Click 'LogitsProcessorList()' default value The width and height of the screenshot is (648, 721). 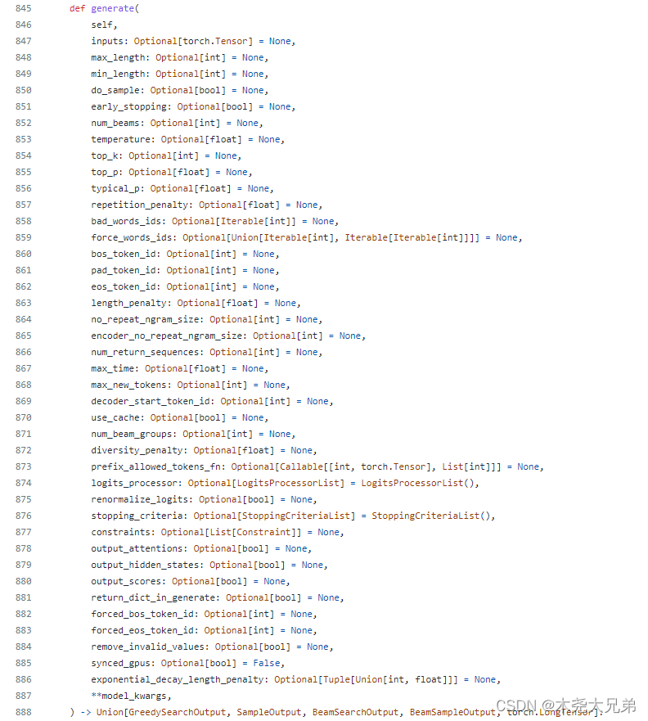418,483
